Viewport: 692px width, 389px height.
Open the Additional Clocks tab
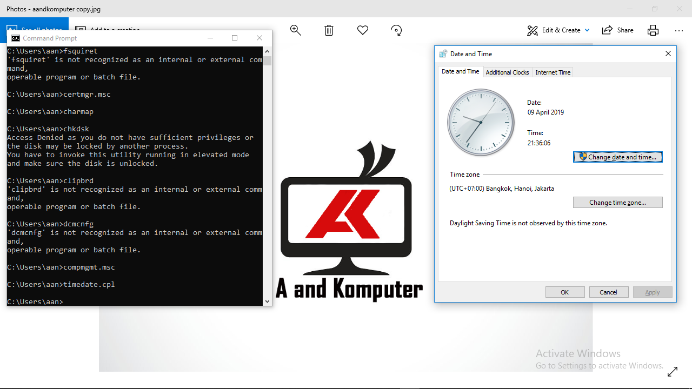pyautogui.click(x=507, y=72)
